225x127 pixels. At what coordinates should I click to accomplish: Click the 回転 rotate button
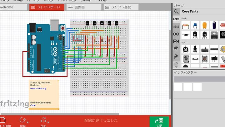23,122
